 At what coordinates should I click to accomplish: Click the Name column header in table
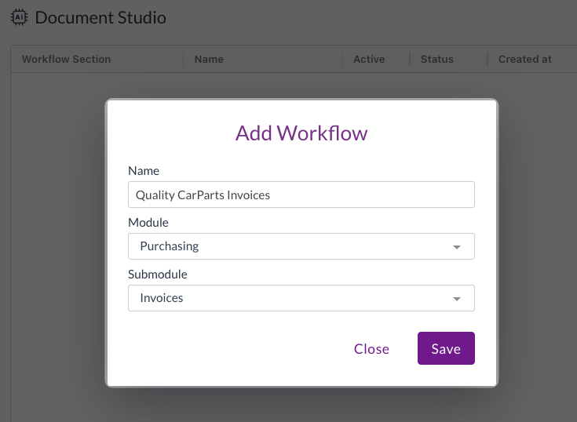pos(209,59)
